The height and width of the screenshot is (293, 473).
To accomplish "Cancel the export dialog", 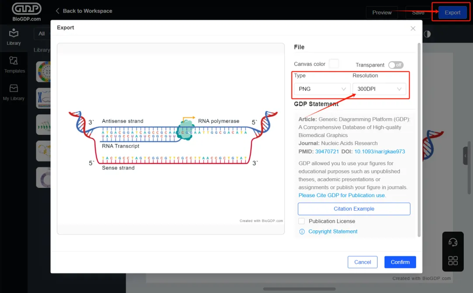I will (362, 262).
